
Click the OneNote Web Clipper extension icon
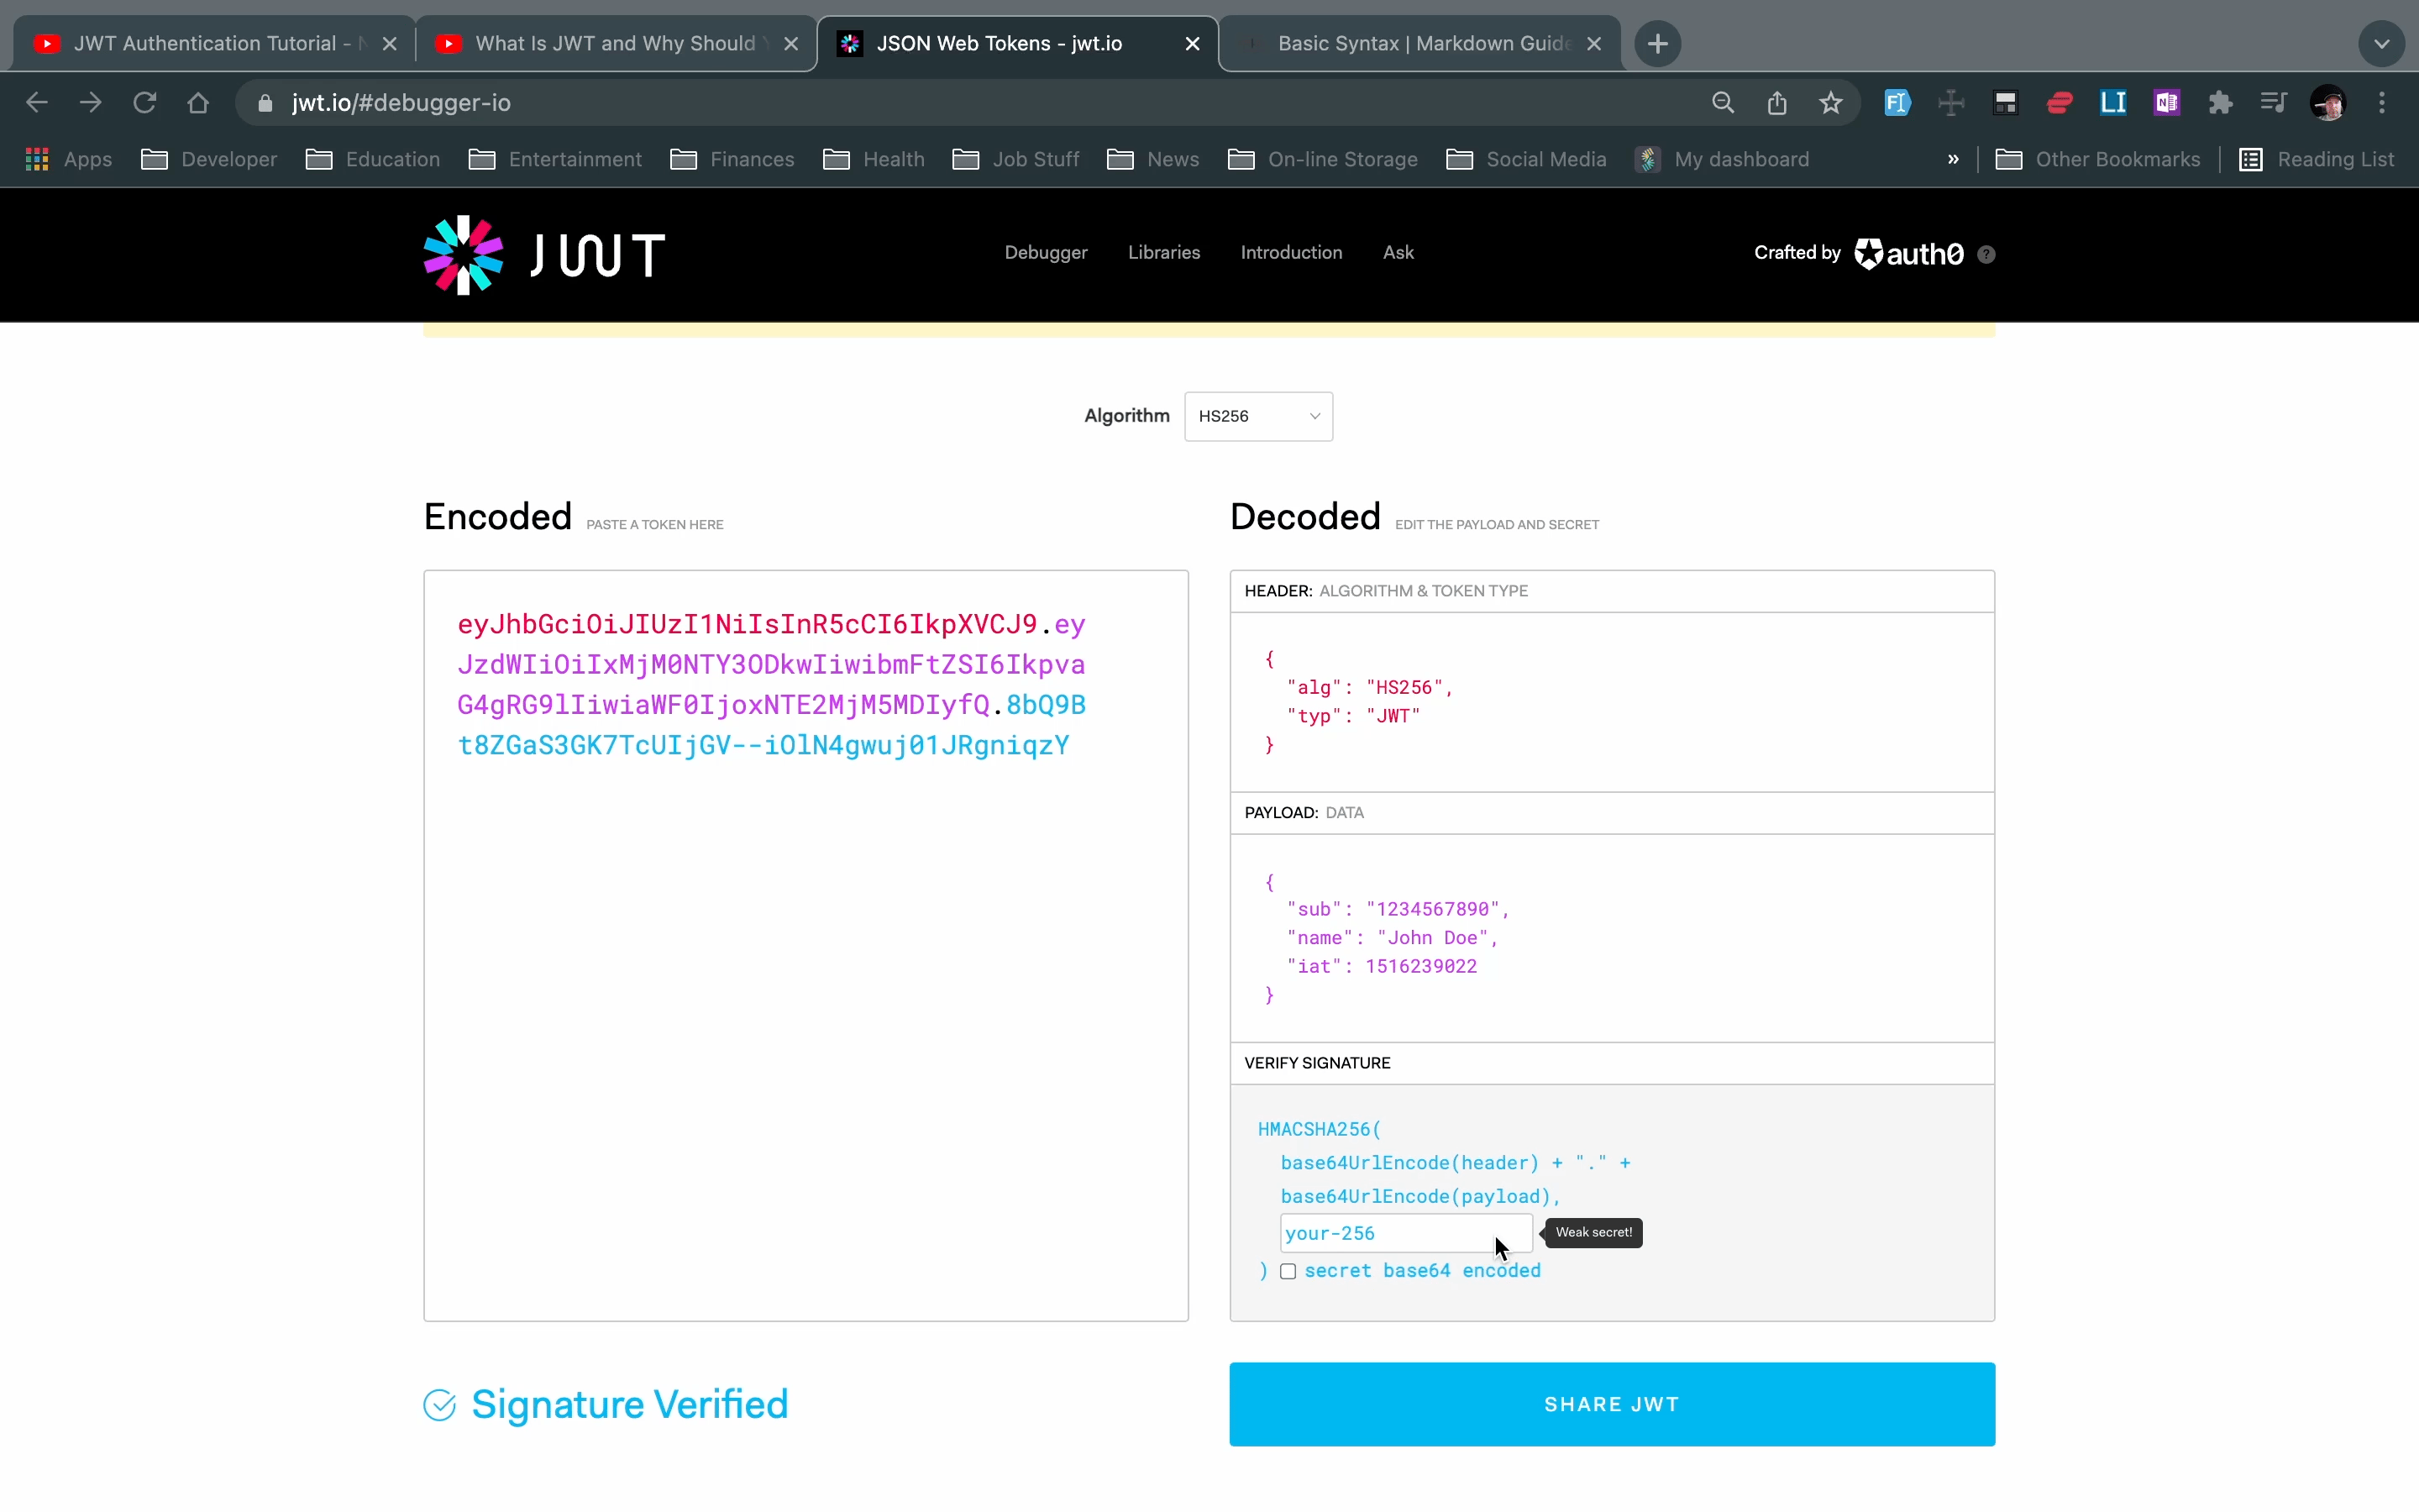[2165, 102]
